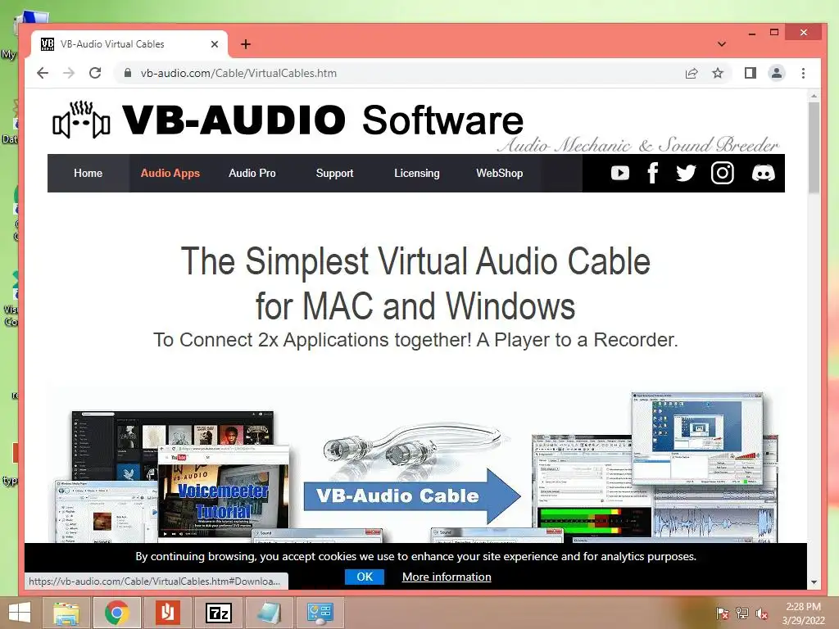Click the muted volume tray icon
This screenshot has height=629, width=839.
point(761,613)
